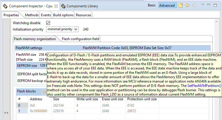Open the Properties tab
Viewport: 222px width, 120px height.
pos(11,15)
